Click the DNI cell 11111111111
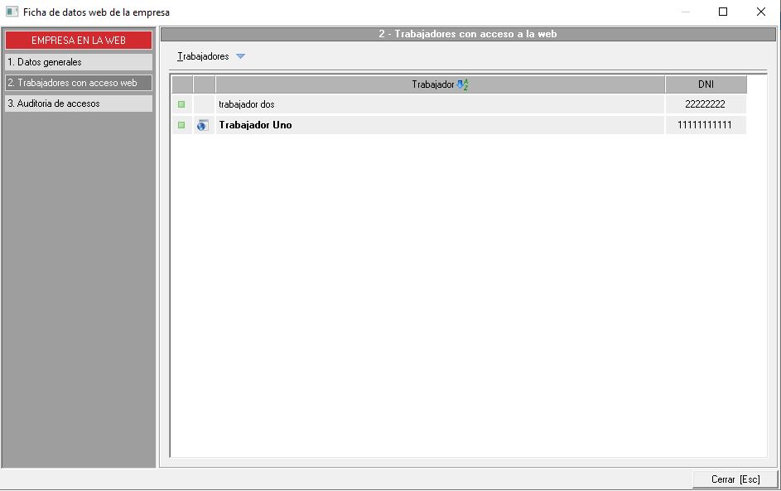 pos(706,125)
